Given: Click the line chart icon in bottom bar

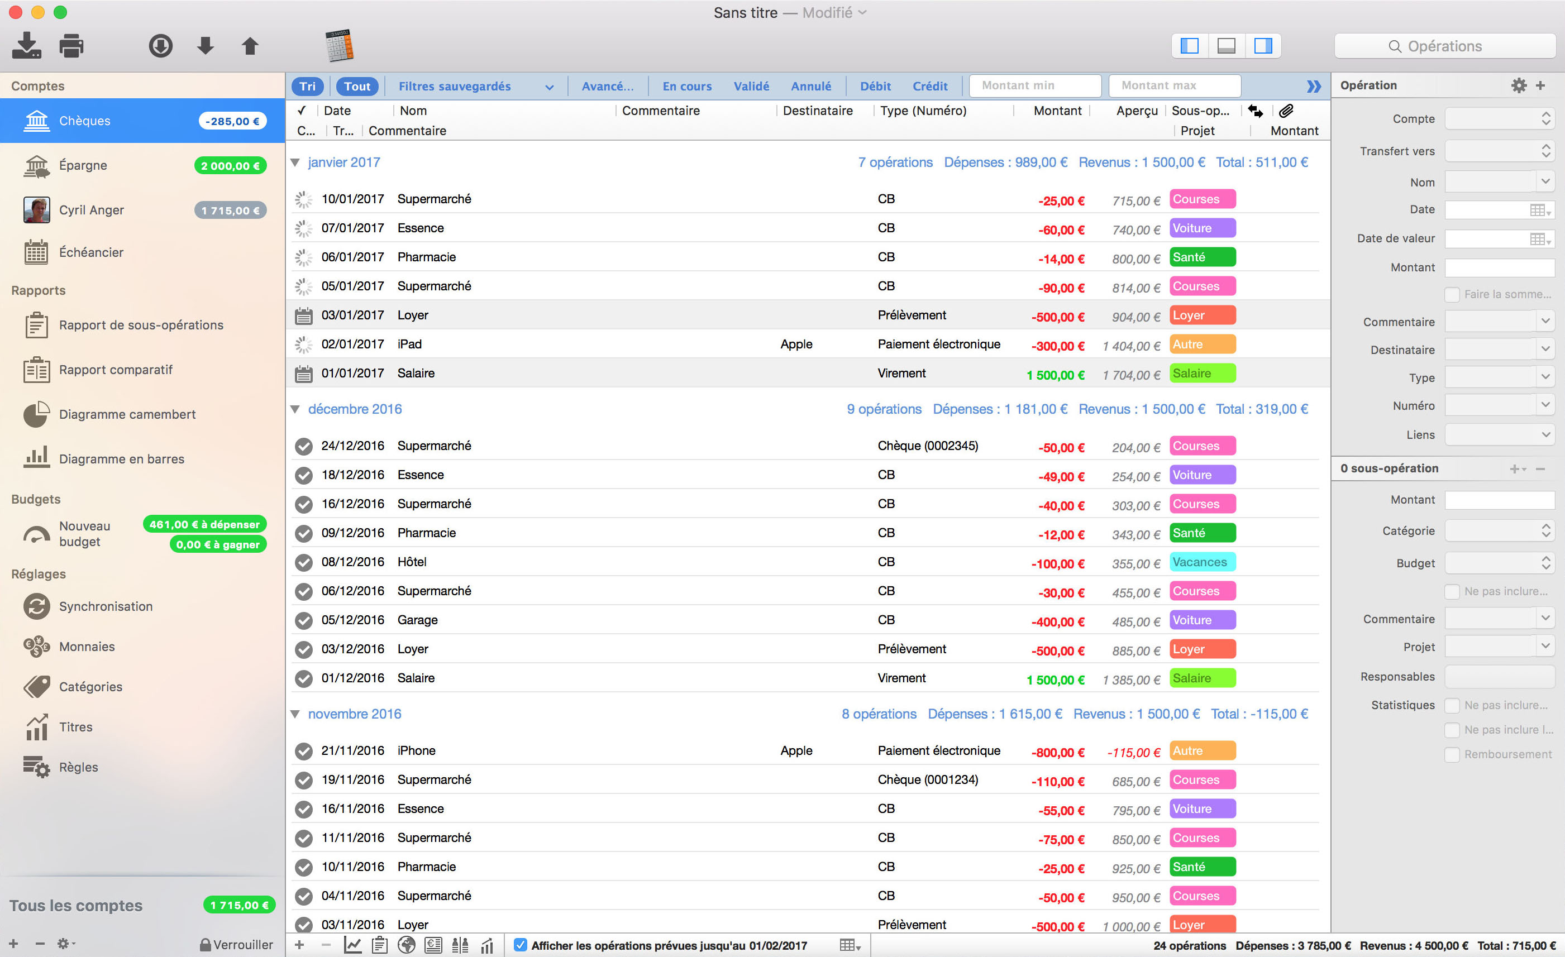Looking at the screenshot, I should click(x=352, y=945).
